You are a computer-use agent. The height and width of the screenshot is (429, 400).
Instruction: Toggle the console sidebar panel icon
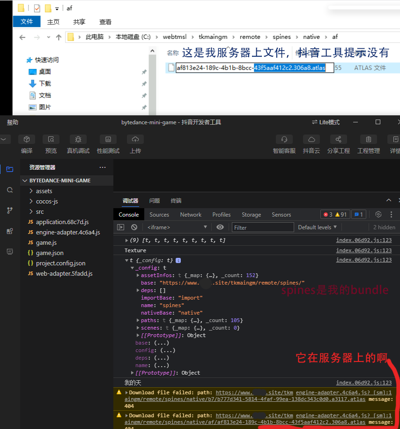[120, 227]
